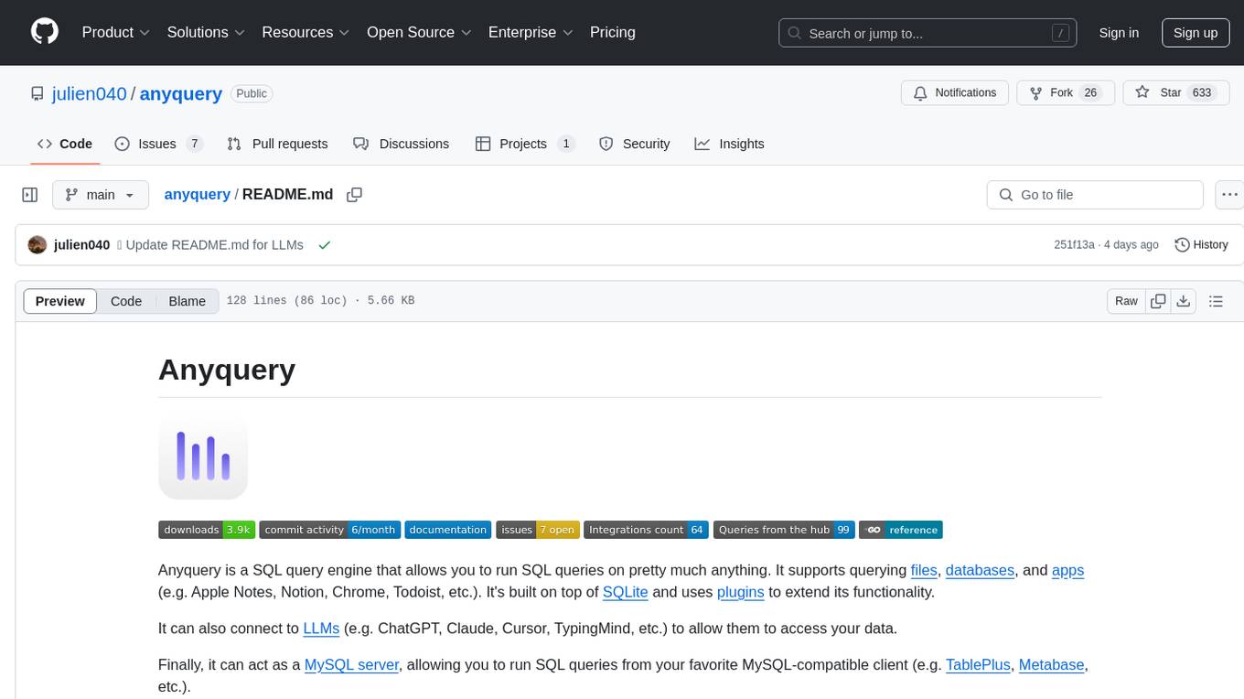Click the Raw button

tap(1126, 301)
